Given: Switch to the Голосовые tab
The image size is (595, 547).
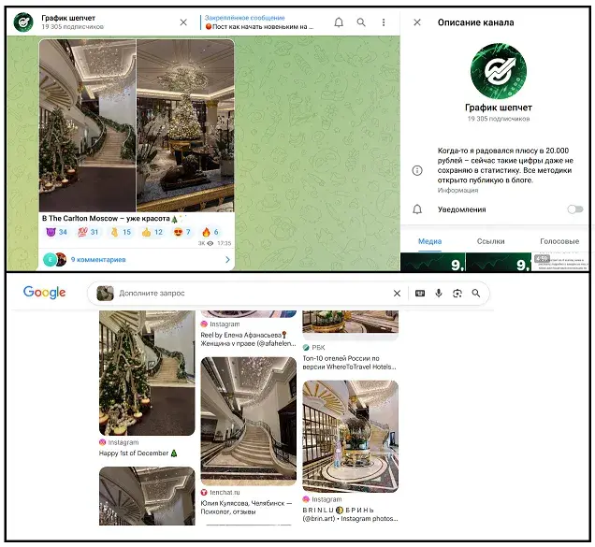Looking at the screenshot, I should pos(559,241).
